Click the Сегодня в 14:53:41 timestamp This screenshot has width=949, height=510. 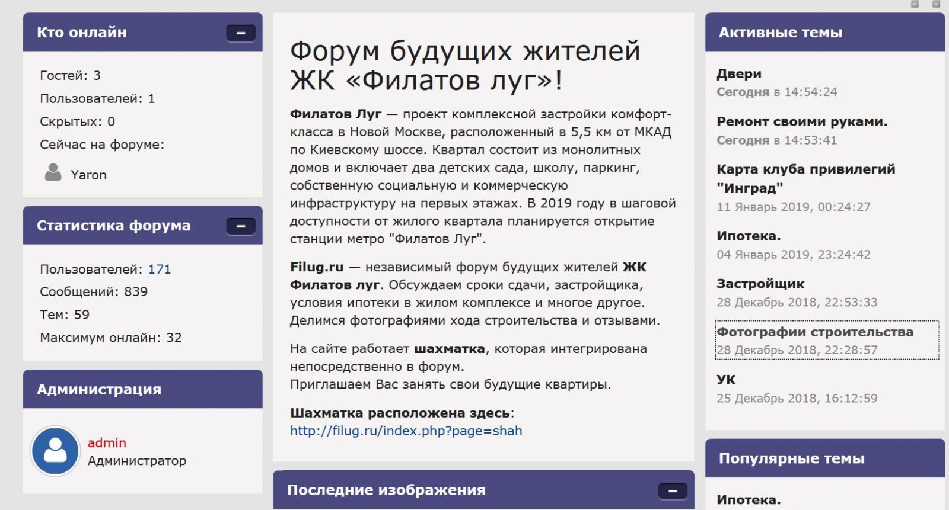click(x=777, y=140)
